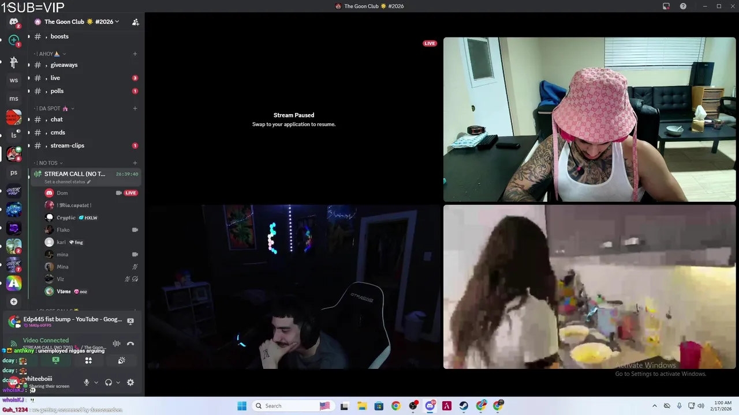Open the 'ls' server in the sidebar

14,135
